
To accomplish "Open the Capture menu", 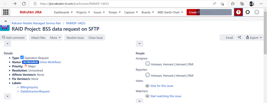I will [x=131, y=12].
